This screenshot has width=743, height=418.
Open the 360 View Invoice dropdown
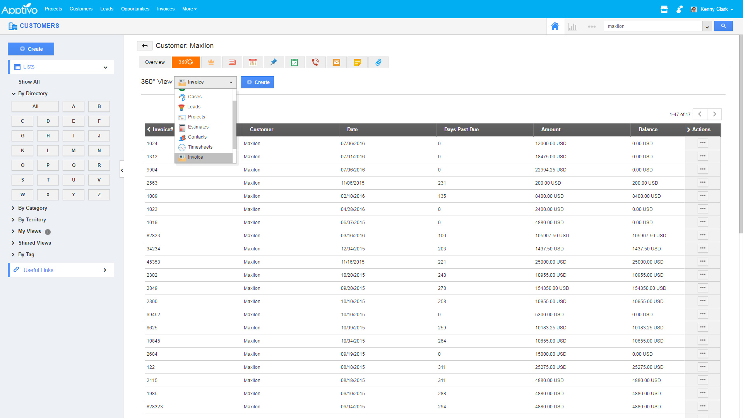pyautogui.click(x=205, y=82)
